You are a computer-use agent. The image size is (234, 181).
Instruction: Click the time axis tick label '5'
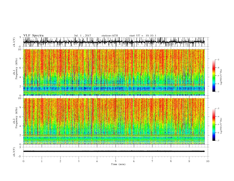(116, 161)
